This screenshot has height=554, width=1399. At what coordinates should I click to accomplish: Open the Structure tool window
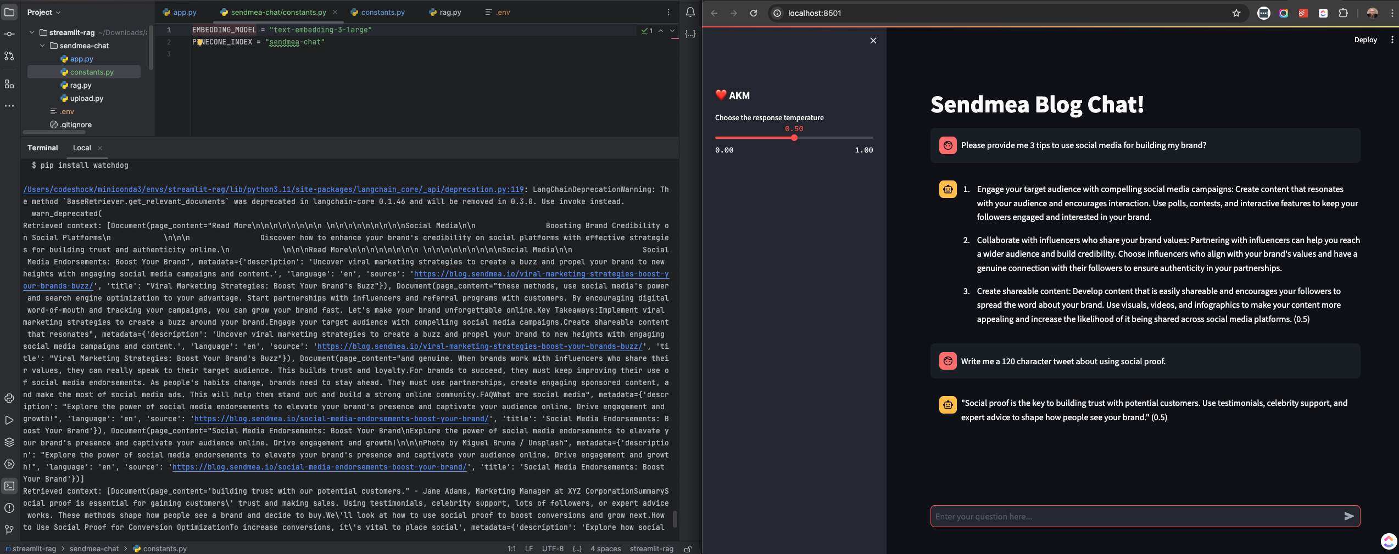9,84
